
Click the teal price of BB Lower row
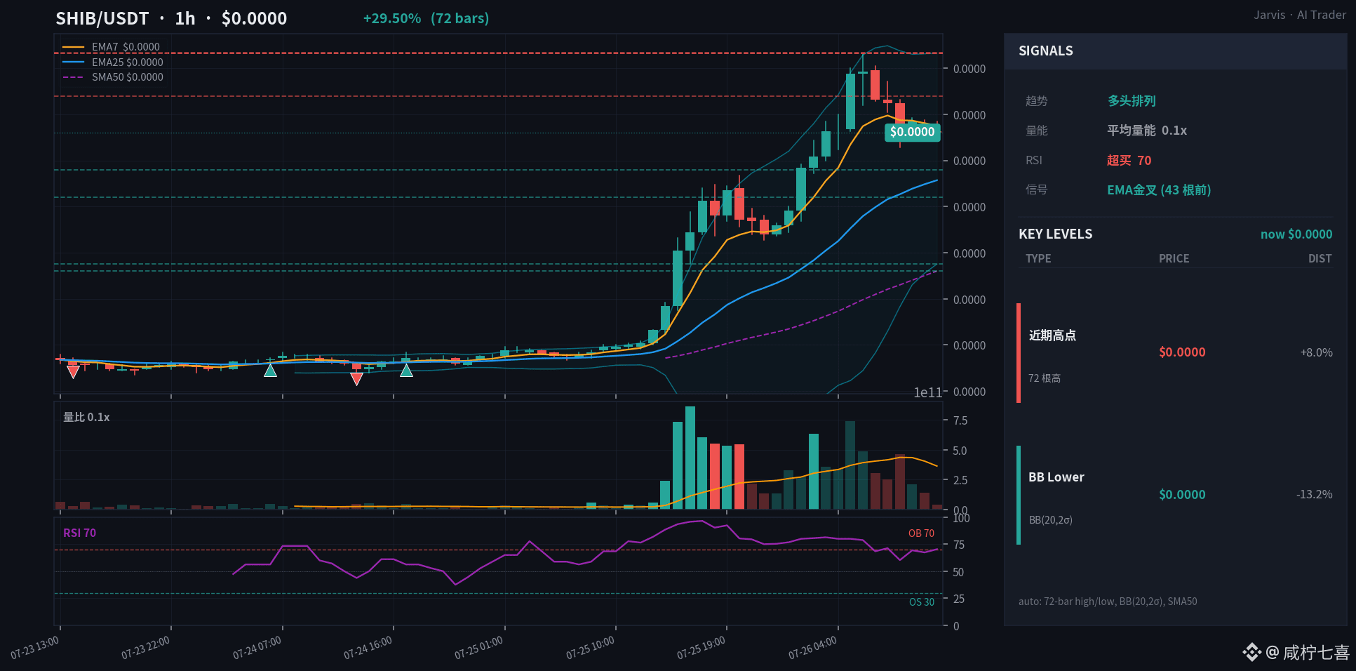(1182, 495)
